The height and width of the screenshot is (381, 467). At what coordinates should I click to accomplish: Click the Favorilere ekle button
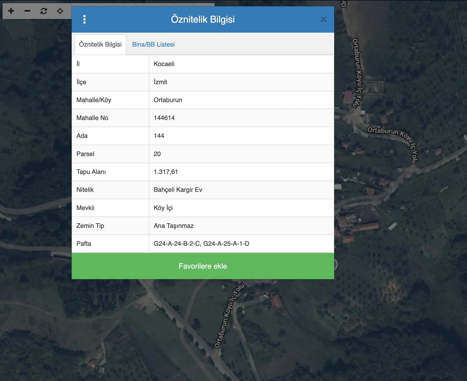tap(203, 266)
